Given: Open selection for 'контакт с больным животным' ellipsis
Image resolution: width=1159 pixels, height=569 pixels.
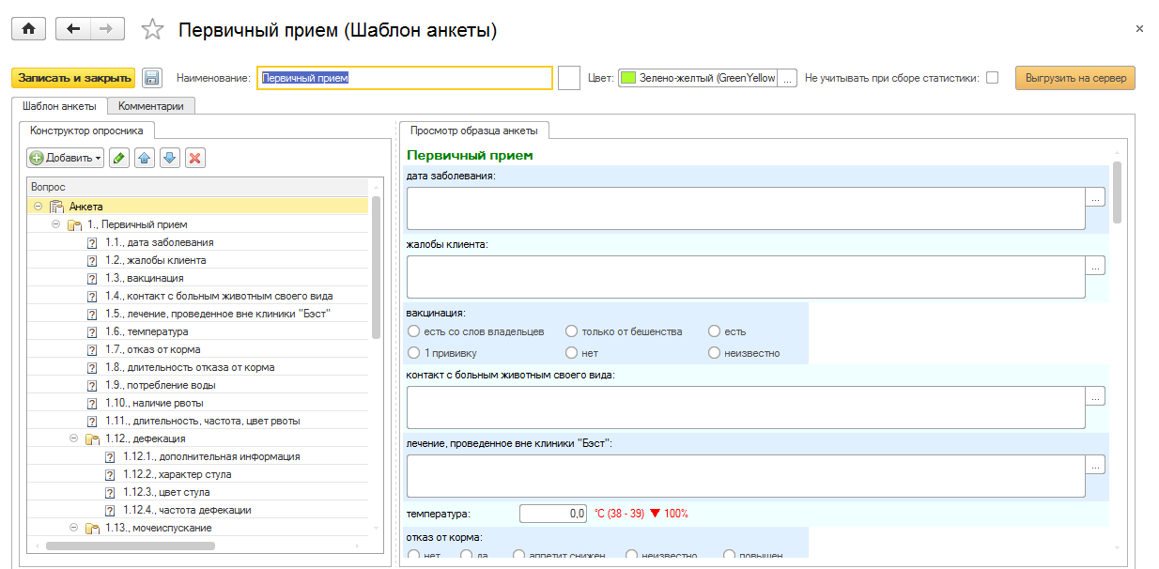Looking at the screenshot, I should coord(1095,396).
